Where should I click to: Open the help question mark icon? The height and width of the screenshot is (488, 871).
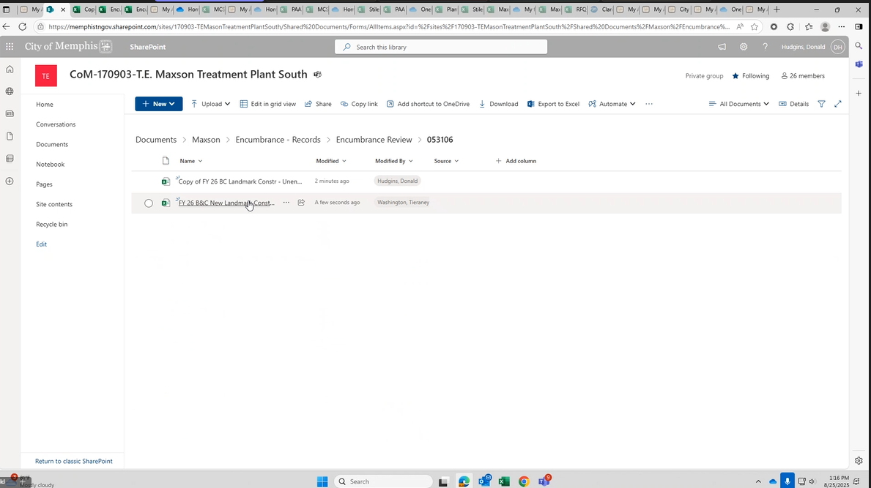[x=765, y=47]
